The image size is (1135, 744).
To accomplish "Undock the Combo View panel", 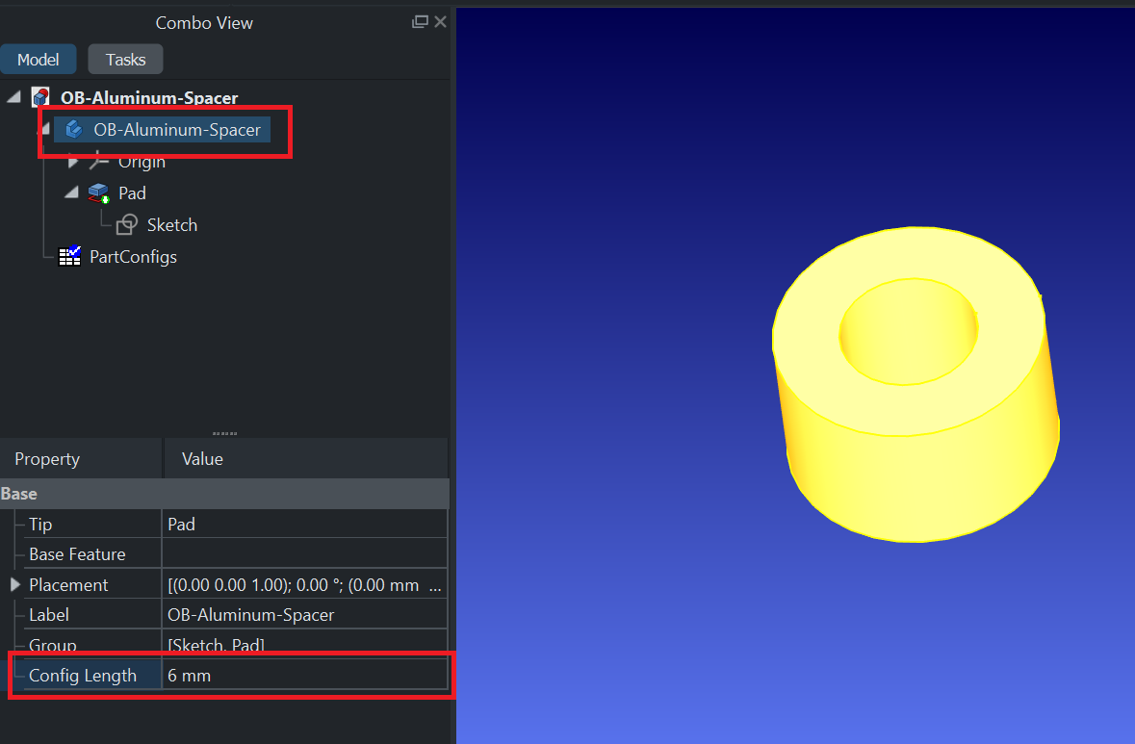I will pyautogui.click(x=420, y=22).
